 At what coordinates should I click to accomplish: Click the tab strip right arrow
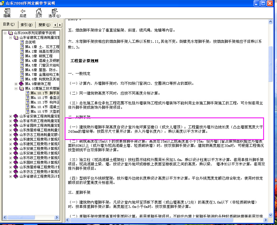[60, 25]
